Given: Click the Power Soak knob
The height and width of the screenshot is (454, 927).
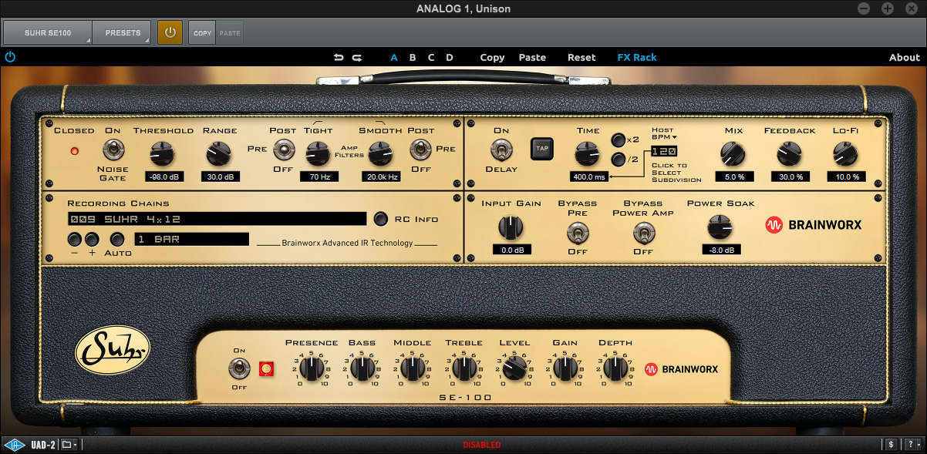Looking at the screenshot, I should coord(720,227).
